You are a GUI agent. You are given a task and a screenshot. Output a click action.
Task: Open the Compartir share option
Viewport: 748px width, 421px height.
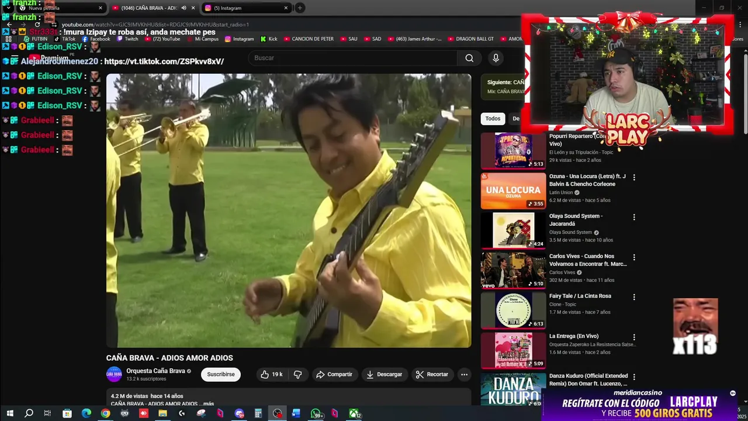click(x=334, y=374)
